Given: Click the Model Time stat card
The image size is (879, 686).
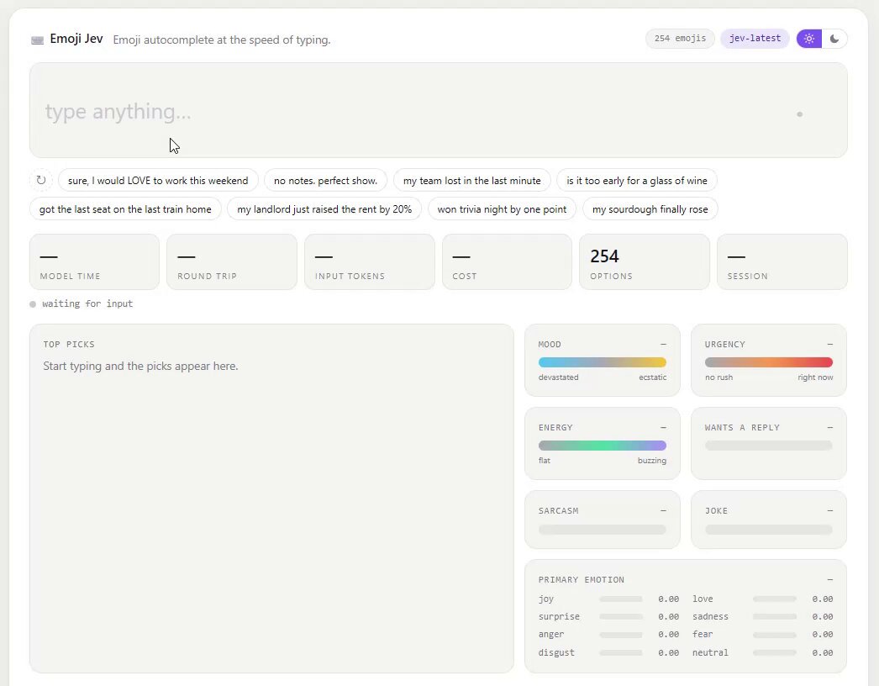Looking at the screenshot, I should (x=94, y=262).
